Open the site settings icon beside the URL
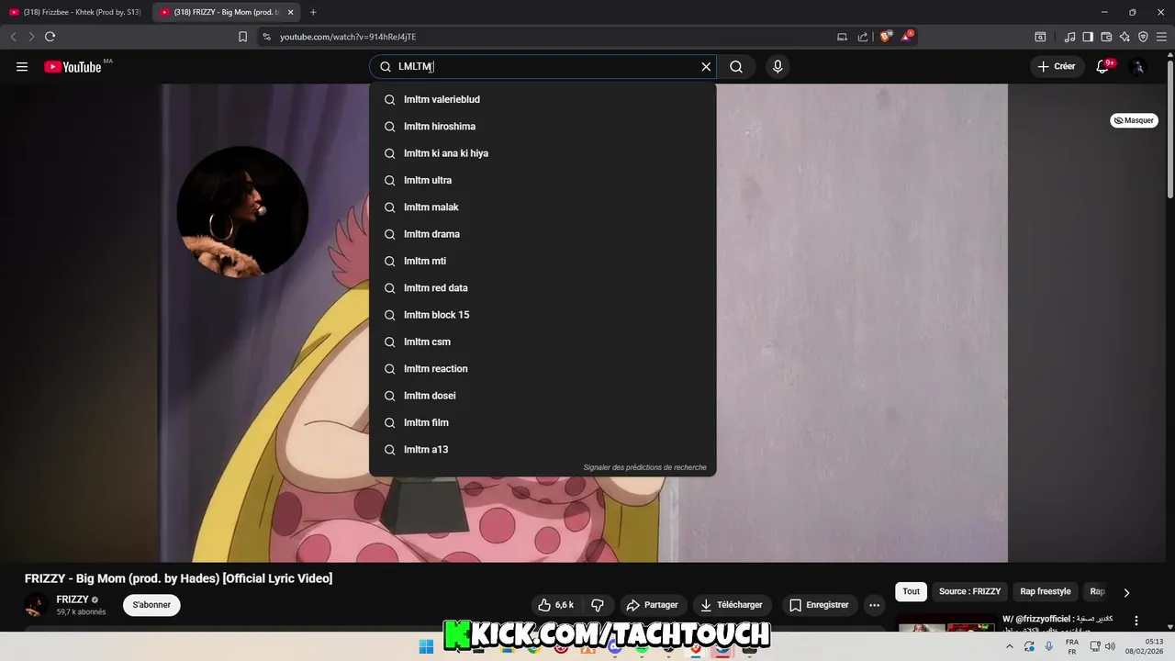The height and width of the screenshot is (661, 1175). (266, 37)
